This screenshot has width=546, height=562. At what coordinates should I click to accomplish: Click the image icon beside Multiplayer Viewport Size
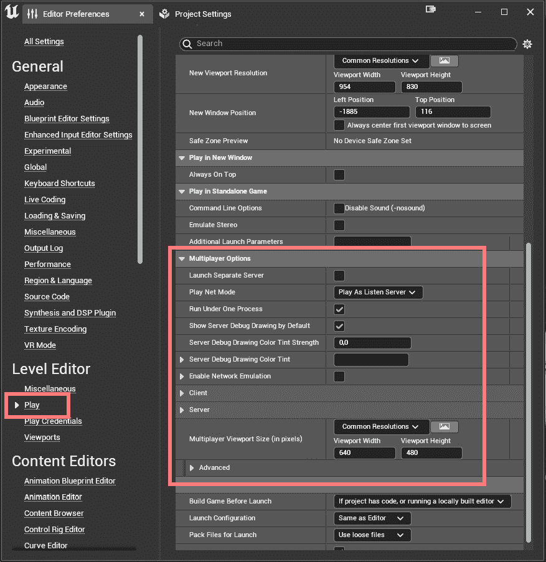tap(444, 426)
